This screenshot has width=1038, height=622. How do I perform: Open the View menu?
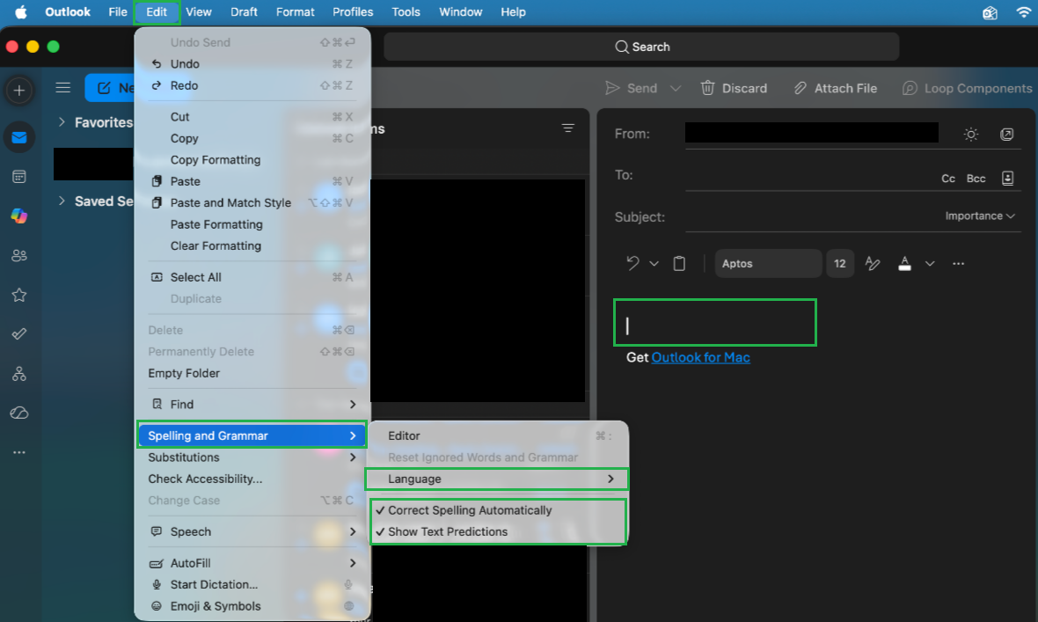(199, 12)
